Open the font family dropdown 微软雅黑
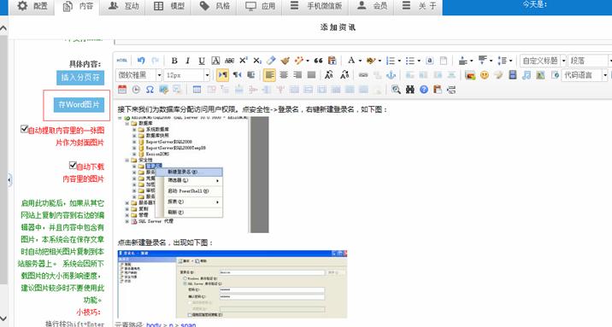This screenshot has width=612, height=327. tap(139, 75)
